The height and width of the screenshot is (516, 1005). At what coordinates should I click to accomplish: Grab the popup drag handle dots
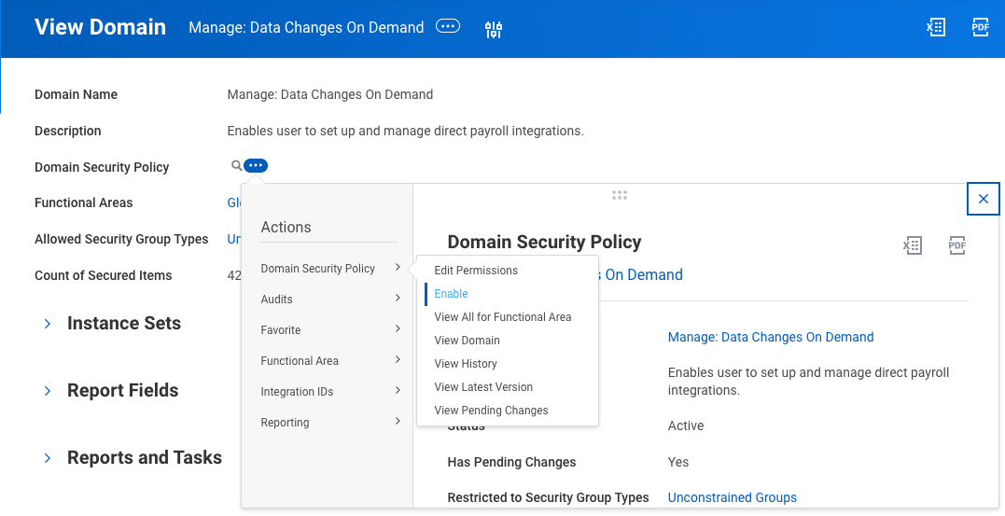tap(620, 195)
